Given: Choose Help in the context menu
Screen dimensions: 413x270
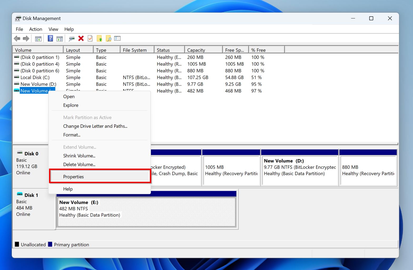Looking at the screenshot, I should pos(100,189).
